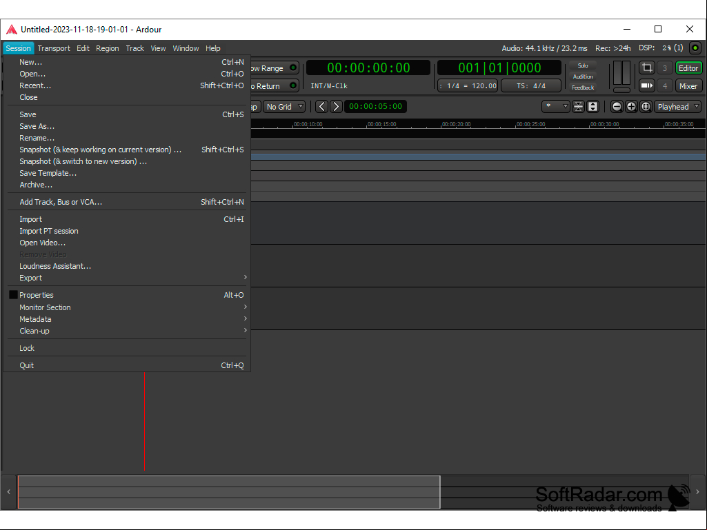This screenshot has height=530, width=707.
Task: Open the Loudness Assistant... entry
Action: click(x=127, y=266)
